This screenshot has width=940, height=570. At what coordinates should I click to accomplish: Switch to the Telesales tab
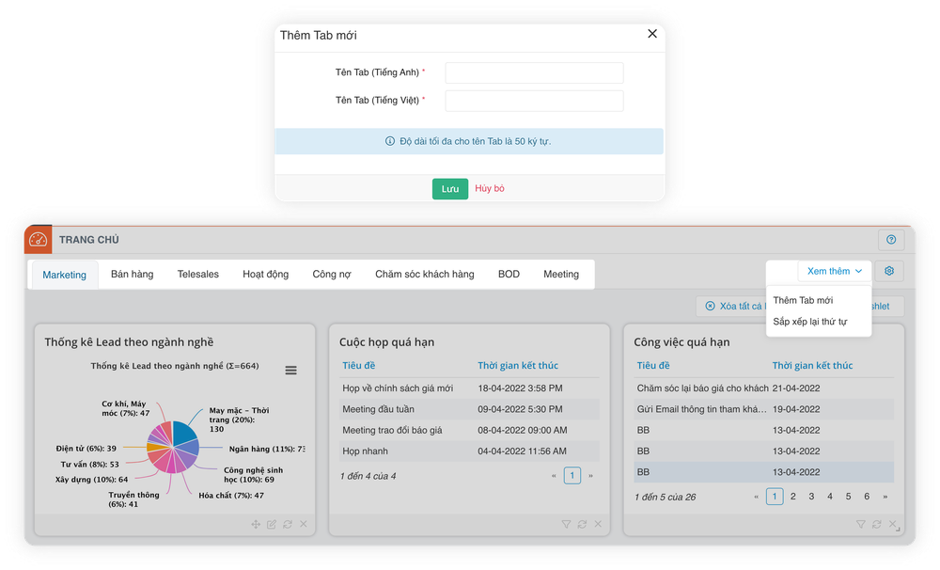(x=197, y=275)
